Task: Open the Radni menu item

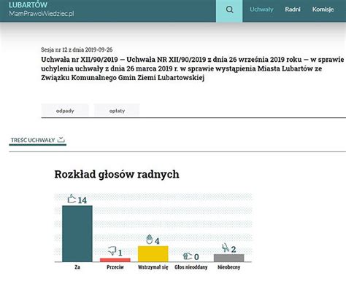Action: (293, 9)
